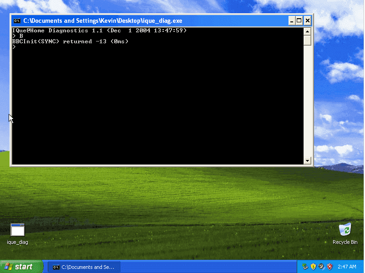Click the console scrollbar up arrow
Screen dimensions: 365x273
point(308,31)
